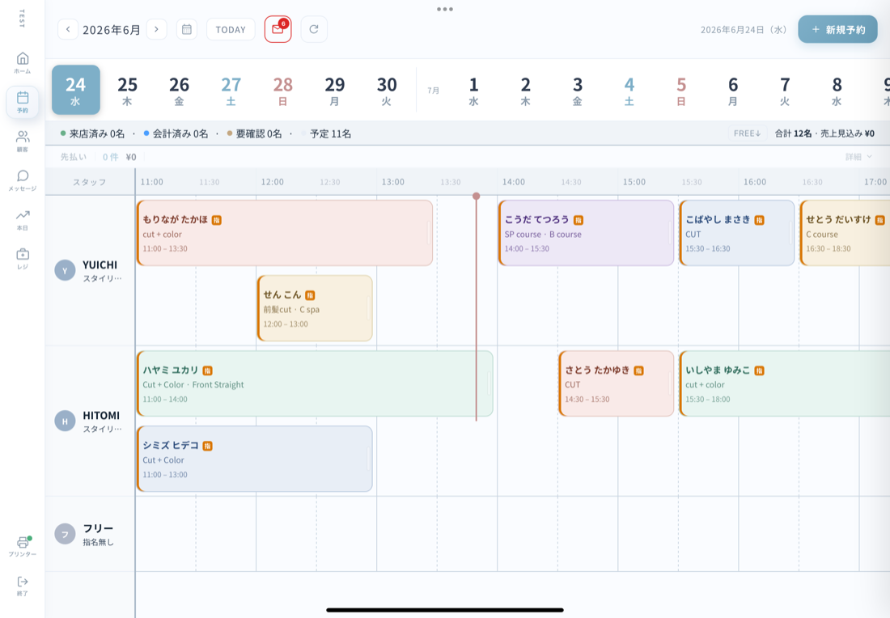This screenshot has height=618, width=890.
Task: Select July 3 金 in the date strip
Action: click(577, 91)
